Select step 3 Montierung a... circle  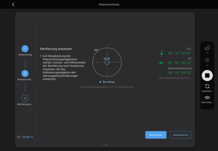(25, 98)
